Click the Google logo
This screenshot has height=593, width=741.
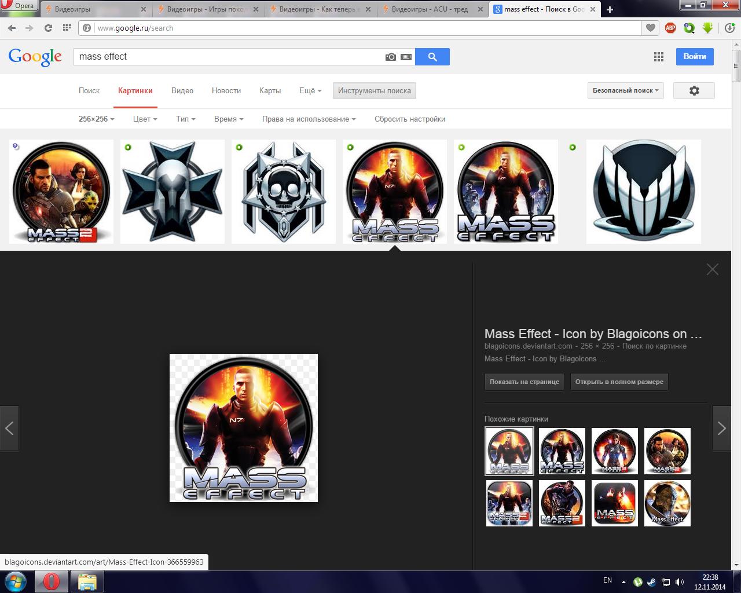pos(35,57)
